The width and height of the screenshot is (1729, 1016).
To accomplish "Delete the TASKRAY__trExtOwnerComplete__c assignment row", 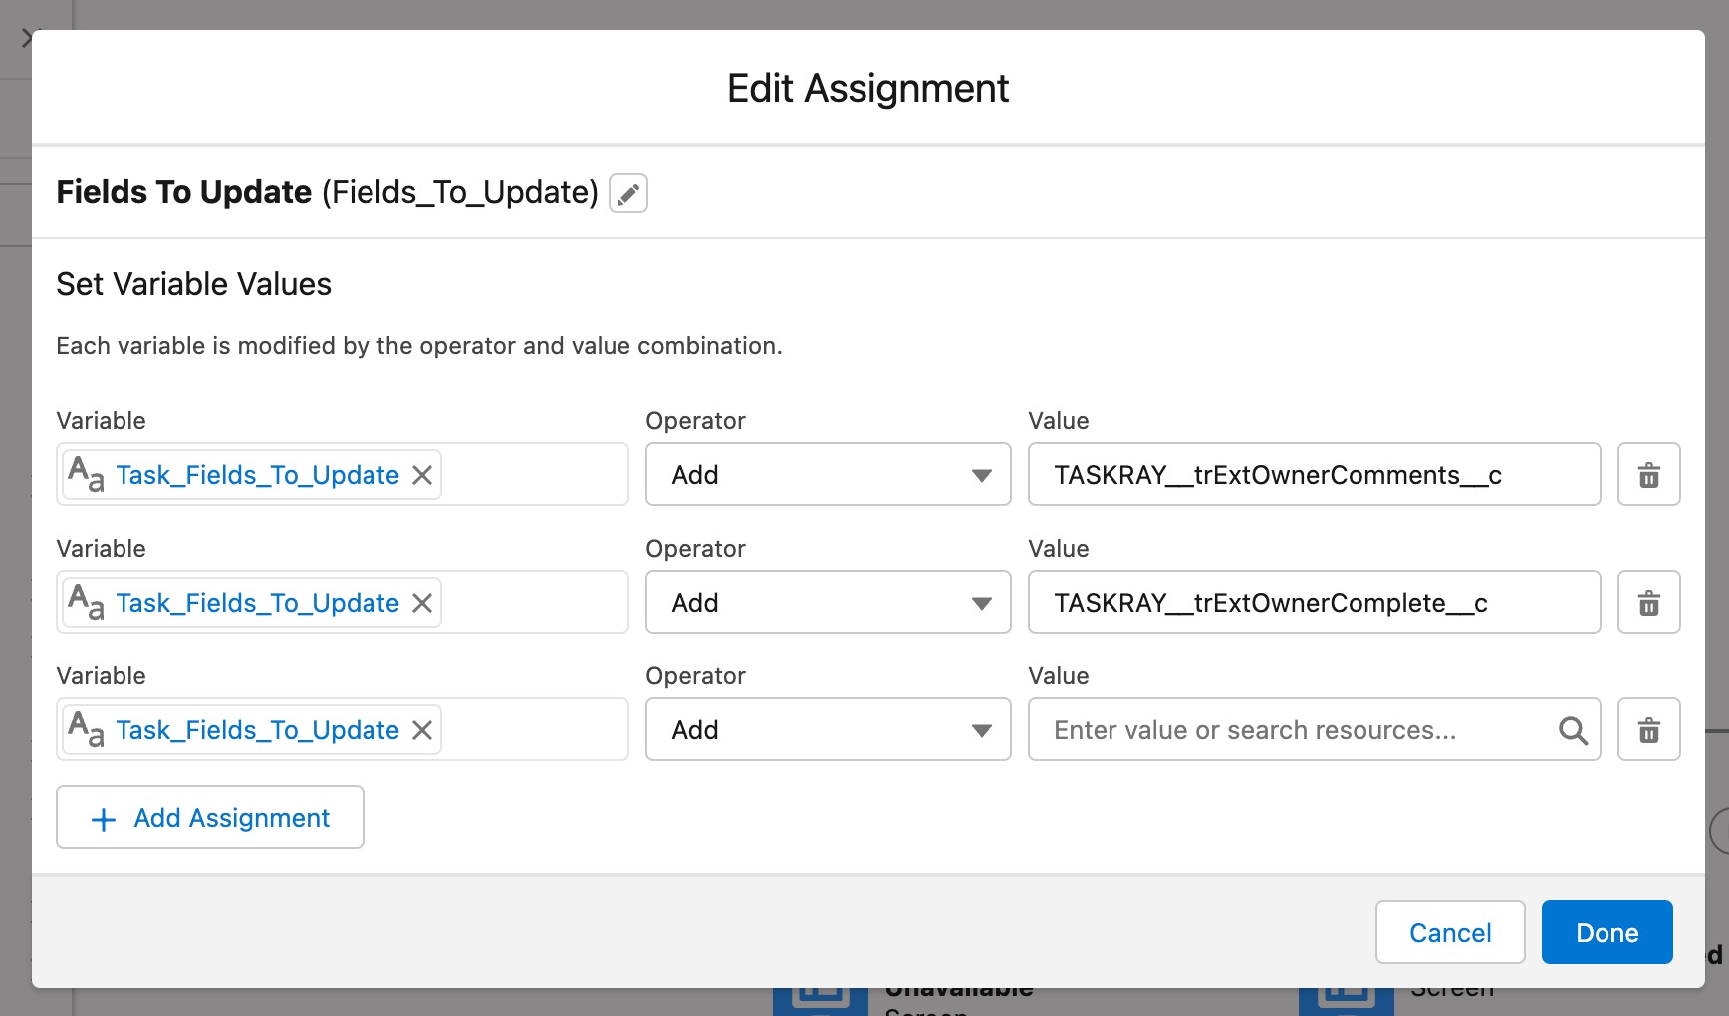I will tap(1648, 603).
